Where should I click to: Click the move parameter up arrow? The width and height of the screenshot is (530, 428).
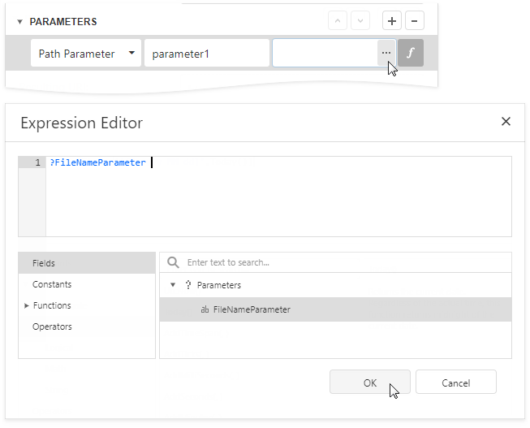pos(338,22)
